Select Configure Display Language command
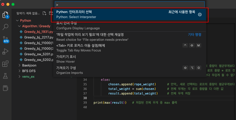This screenshot has height=120, width=236. pos(129,26)
